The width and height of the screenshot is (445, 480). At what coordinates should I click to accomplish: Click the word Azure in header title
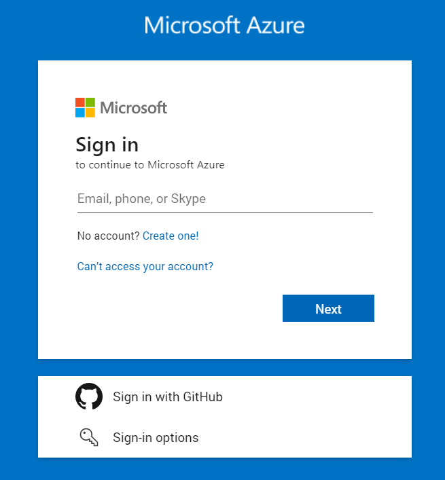(x=276, y=25)
